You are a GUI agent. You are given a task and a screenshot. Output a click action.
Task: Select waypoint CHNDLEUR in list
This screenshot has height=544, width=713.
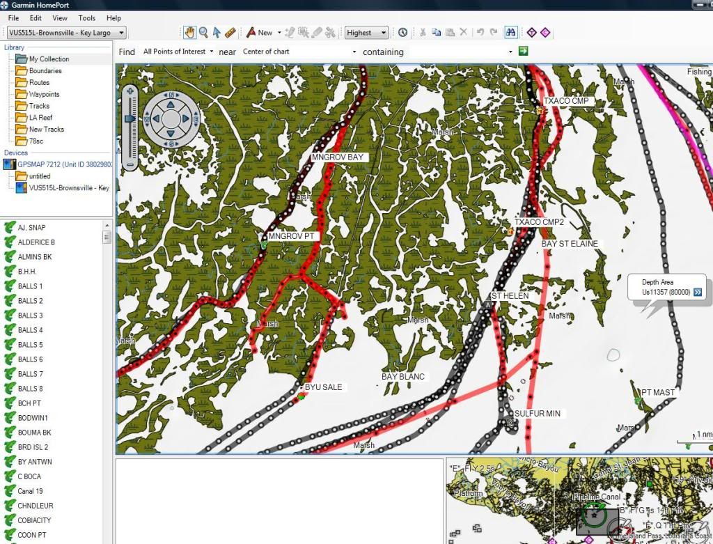coord(36,505)
